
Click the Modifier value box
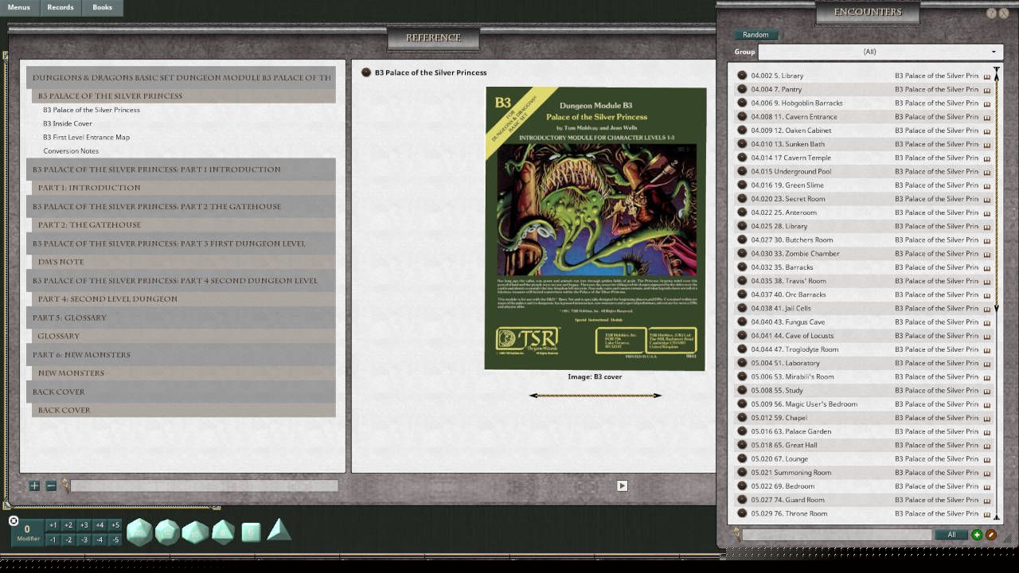pos(27,532)
